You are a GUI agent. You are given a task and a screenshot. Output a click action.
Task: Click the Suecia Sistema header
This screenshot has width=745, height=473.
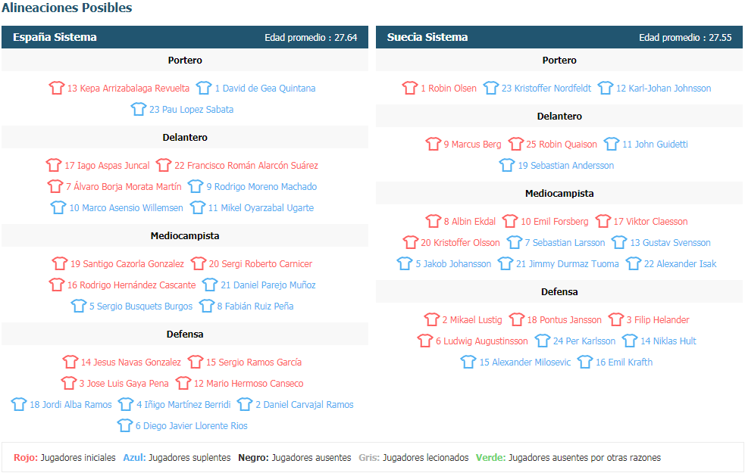[559, 37]
